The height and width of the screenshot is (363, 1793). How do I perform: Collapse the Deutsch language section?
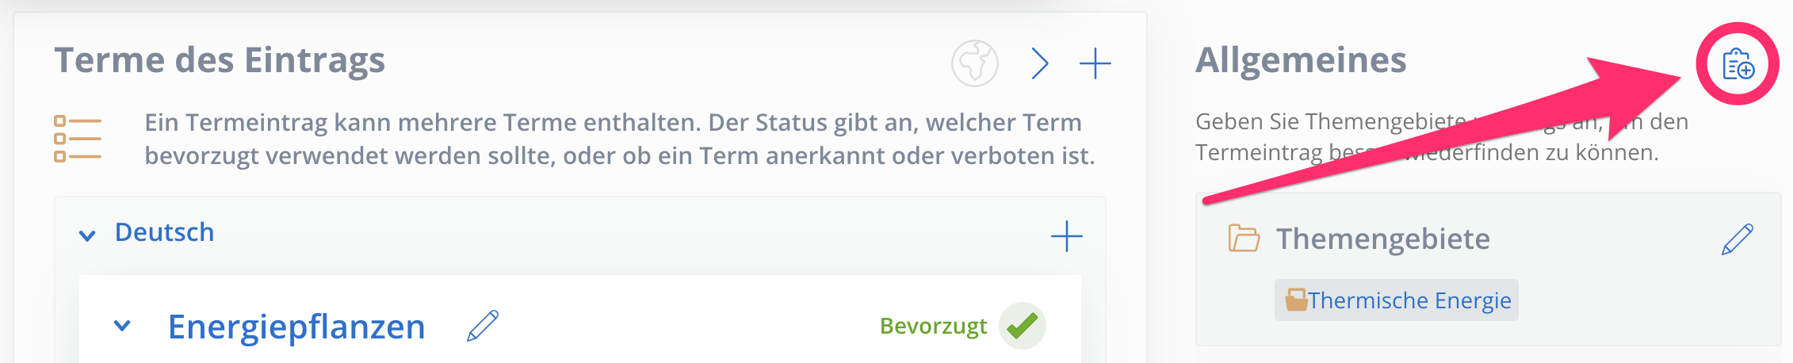pos(88,235)
